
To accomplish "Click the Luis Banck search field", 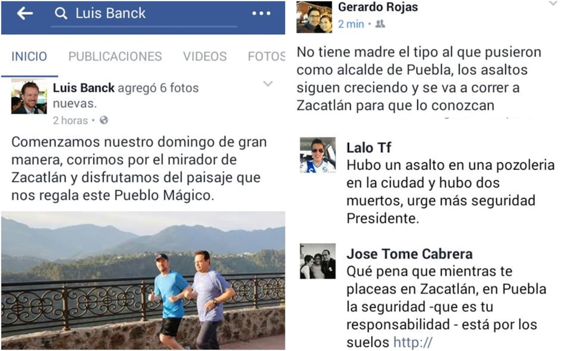I will point(144,15).
